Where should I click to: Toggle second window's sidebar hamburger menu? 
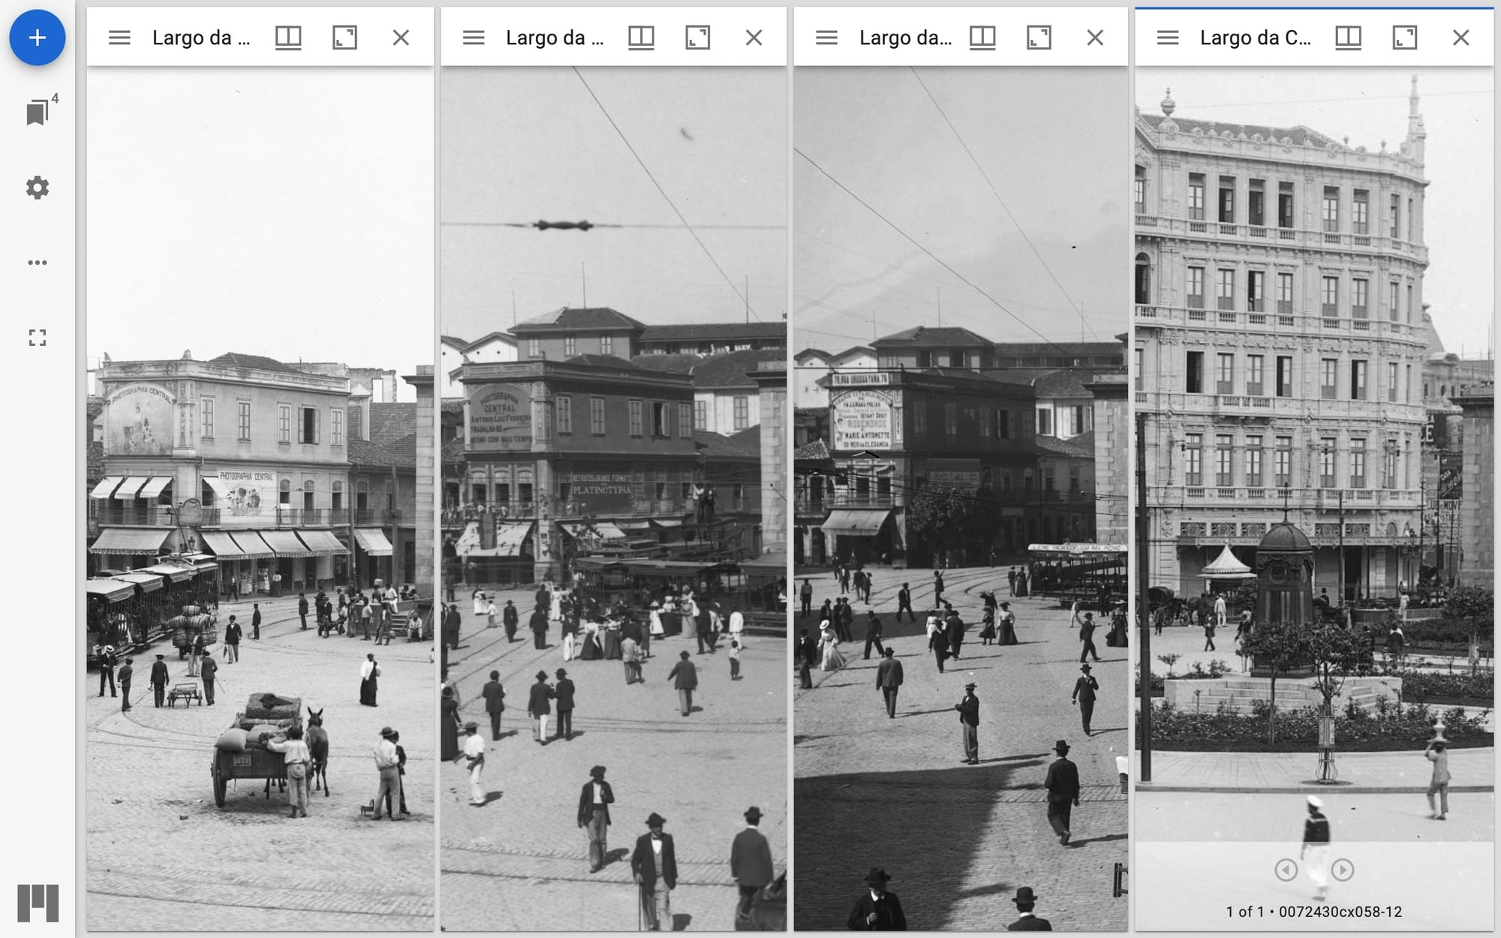[x=473, y=38]
